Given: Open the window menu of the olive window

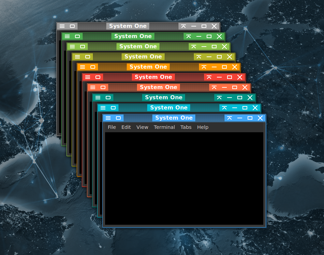Looking at the screenshot, I should [77, 57].
